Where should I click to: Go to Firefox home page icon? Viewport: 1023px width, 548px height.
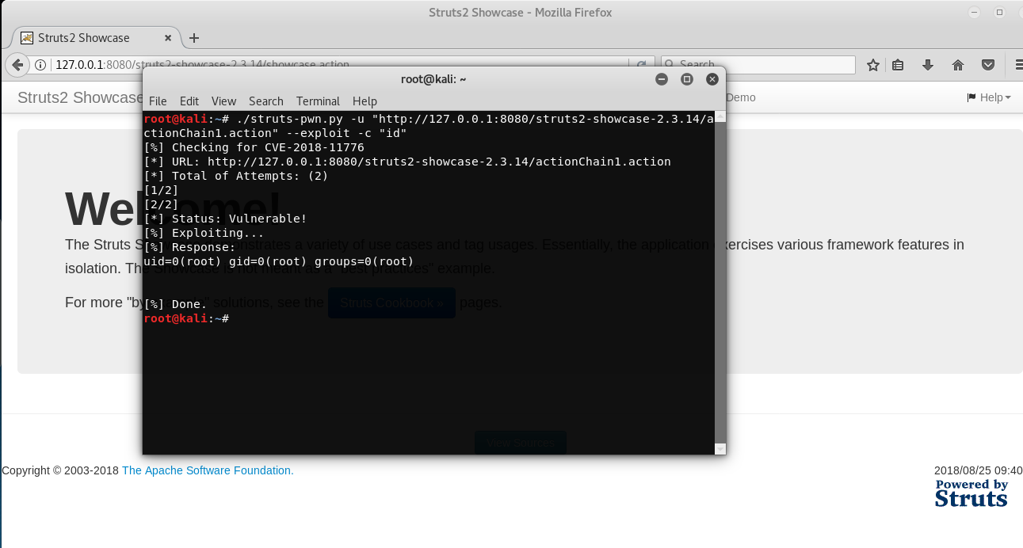958,65
